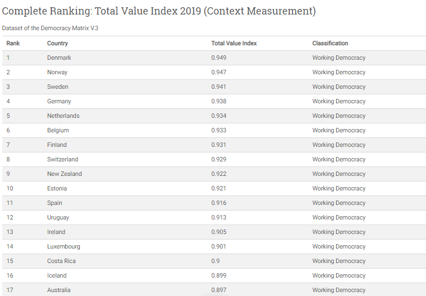Select the Switzerland country cell

[x=63, y=159]
